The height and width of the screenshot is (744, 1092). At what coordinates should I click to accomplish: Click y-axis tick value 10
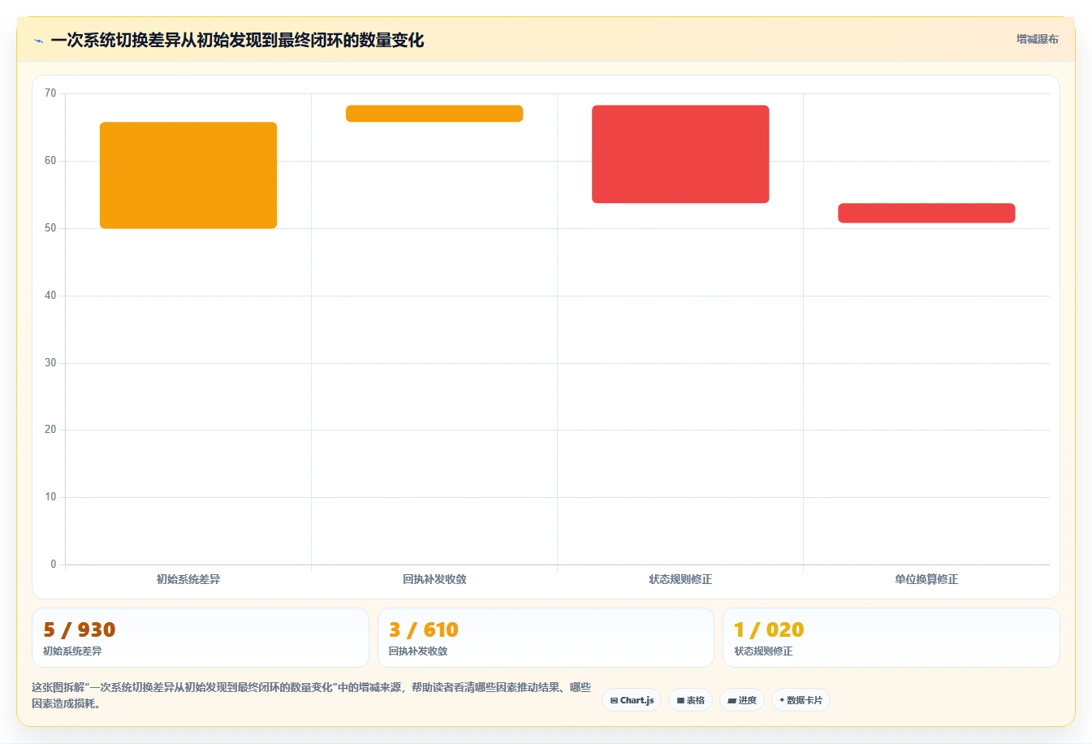[50, 497]
